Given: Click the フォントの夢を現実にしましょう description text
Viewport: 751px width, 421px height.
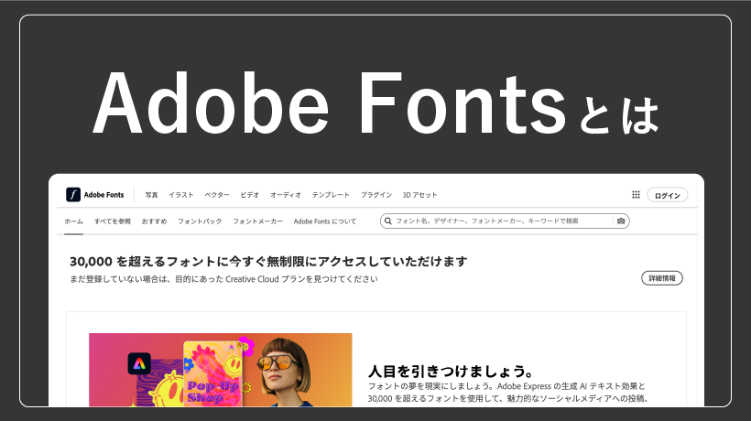Looking at the screenshot, I should [508, 393].
